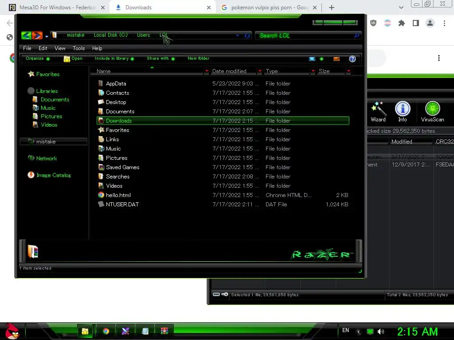
Task: Open Chrome three-dot menu
Action: [x=444, y=23]
